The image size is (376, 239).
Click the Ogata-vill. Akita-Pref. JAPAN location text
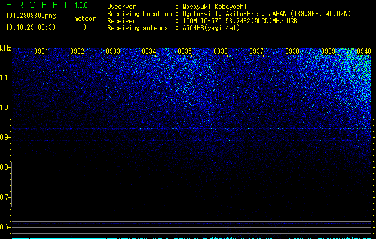point(267,14)
